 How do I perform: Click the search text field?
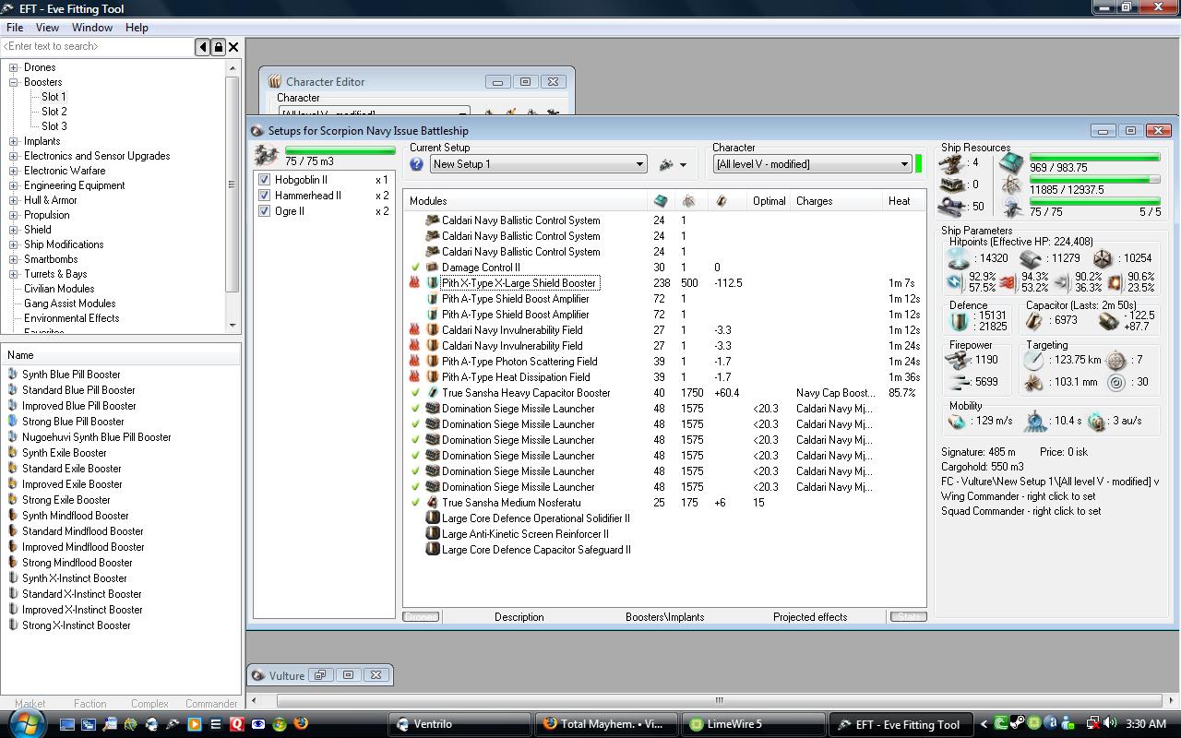point(98,46)
